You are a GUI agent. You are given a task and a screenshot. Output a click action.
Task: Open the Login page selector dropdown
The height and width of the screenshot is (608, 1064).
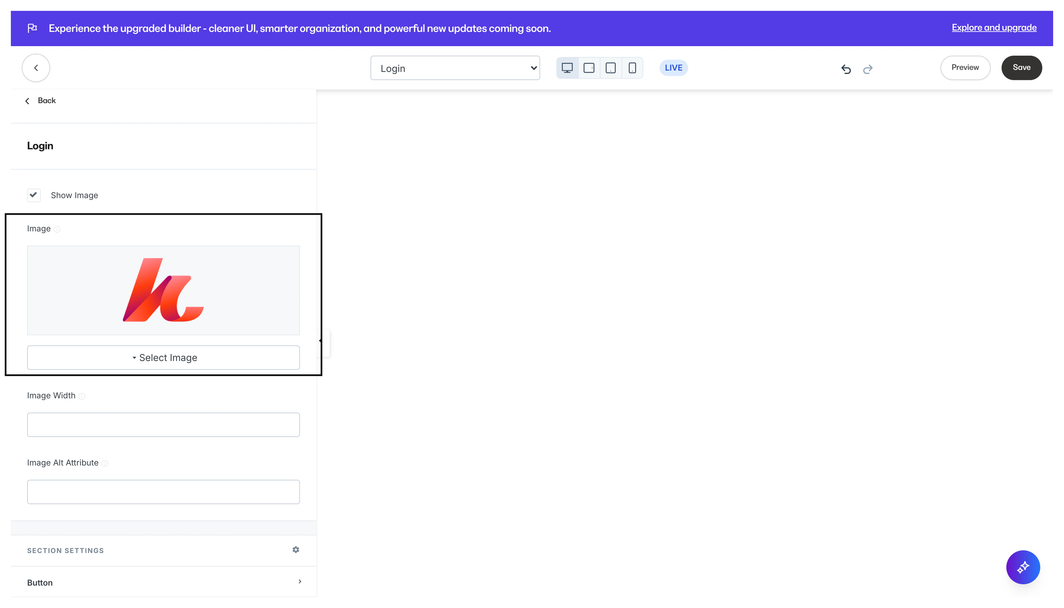point(455,68)
